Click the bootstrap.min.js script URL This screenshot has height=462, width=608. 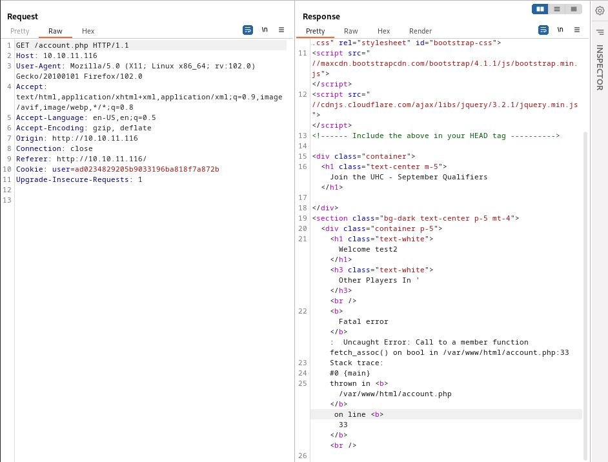(x=445, y=68)
